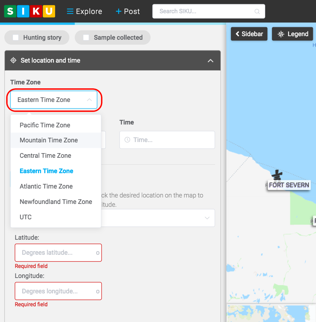The width and height of the screenshot is (316, 322).
Task: Open the Post menu
Action: tap(128, 11)
